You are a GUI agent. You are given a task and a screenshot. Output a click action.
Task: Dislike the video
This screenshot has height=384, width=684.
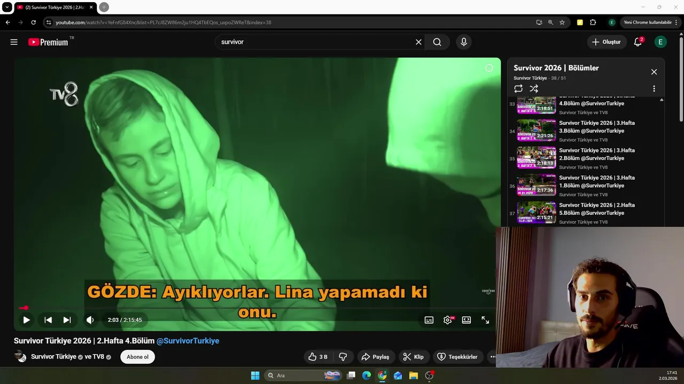pos(343,357)
